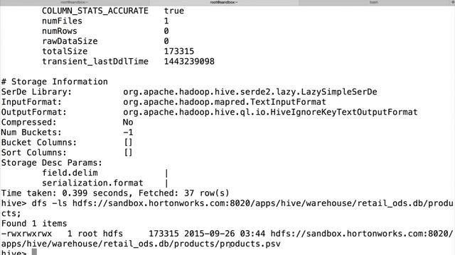The image size is (455, 255).
Task: Click the field.delim parameter name
Action: tap(70, 173)
